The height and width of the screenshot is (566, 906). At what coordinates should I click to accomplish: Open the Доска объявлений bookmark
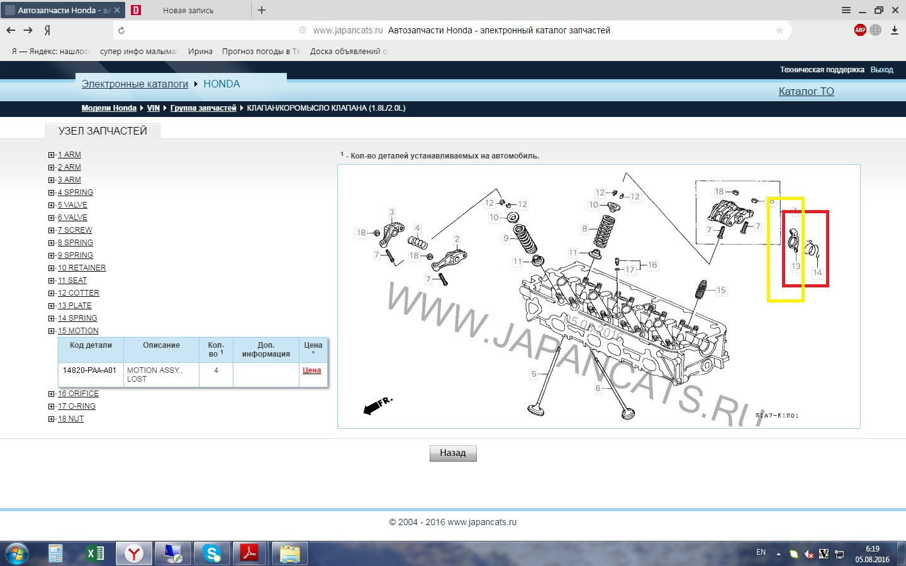coord(349,52)
